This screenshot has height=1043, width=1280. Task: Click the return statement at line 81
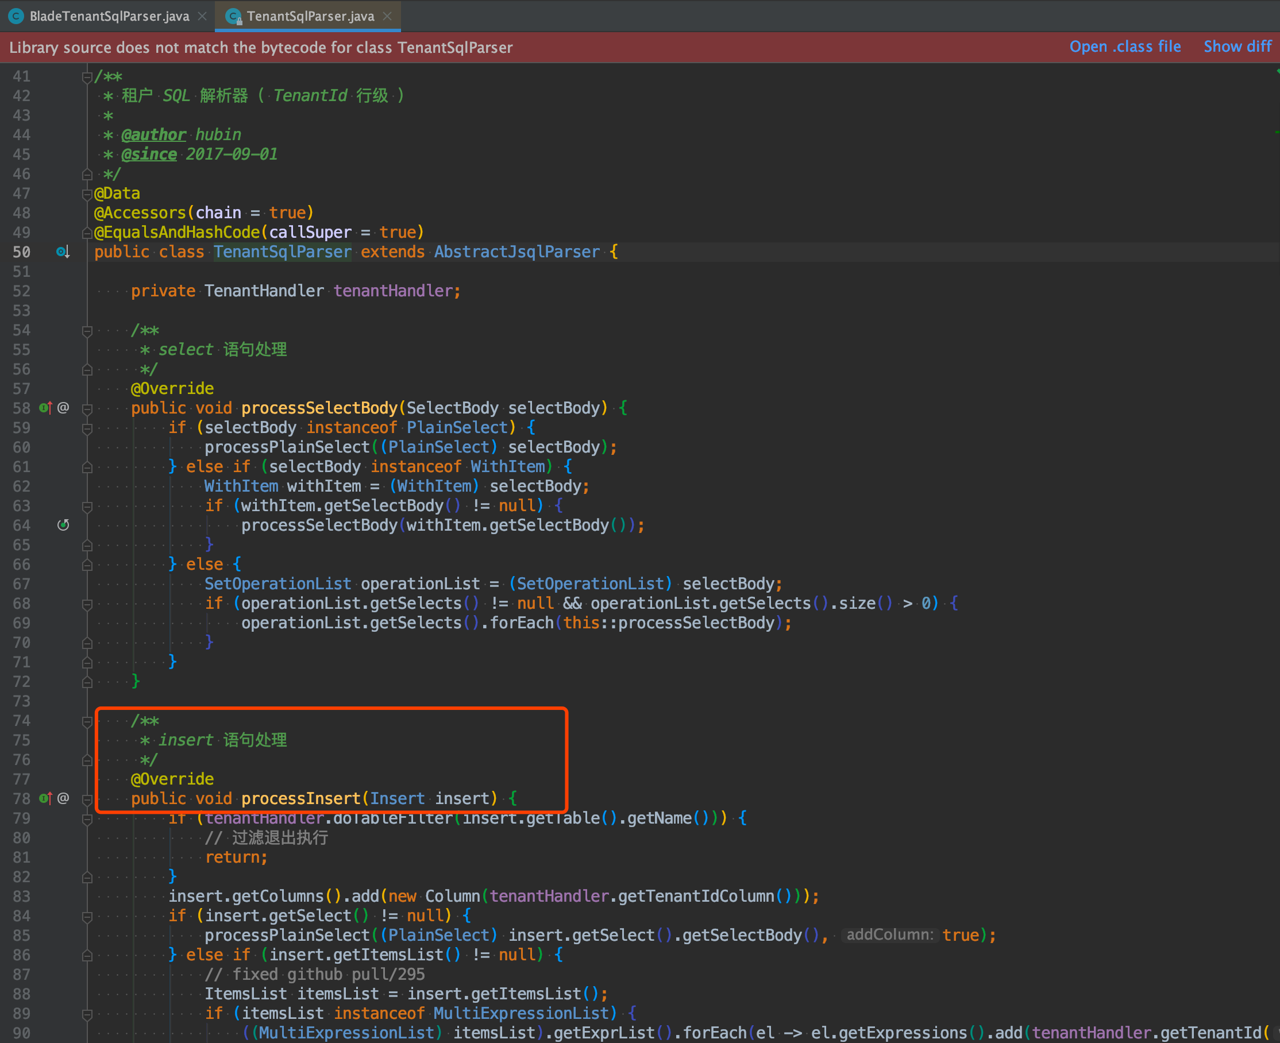[236, 857]
